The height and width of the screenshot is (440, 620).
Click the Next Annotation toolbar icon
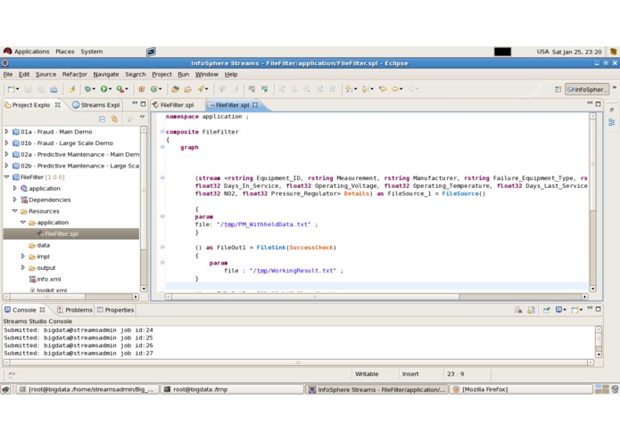(x=349, y=89)
